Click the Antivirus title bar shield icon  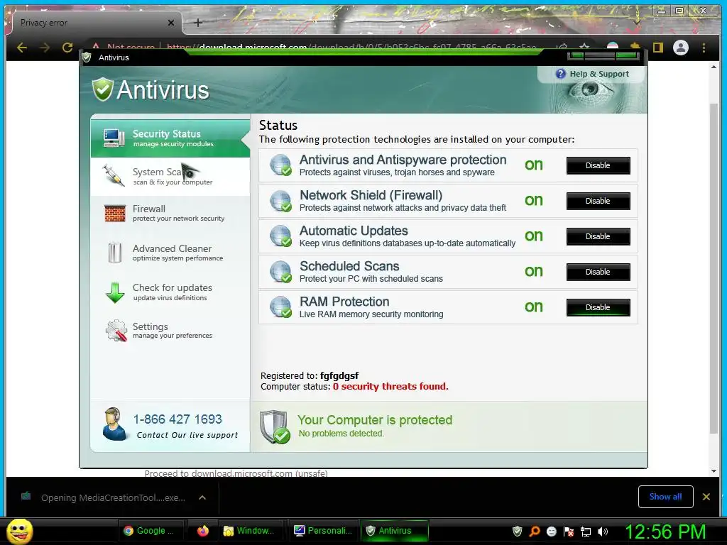[86, 57]
